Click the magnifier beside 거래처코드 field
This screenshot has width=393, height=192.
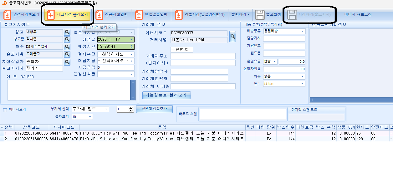coord(232,37)
